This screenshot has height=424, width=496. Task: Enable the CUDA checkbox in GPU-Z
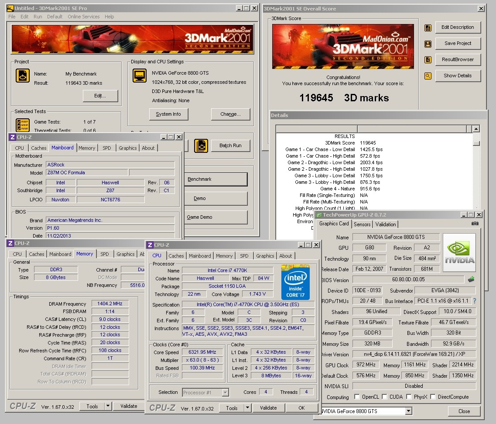tap(384, 397)
